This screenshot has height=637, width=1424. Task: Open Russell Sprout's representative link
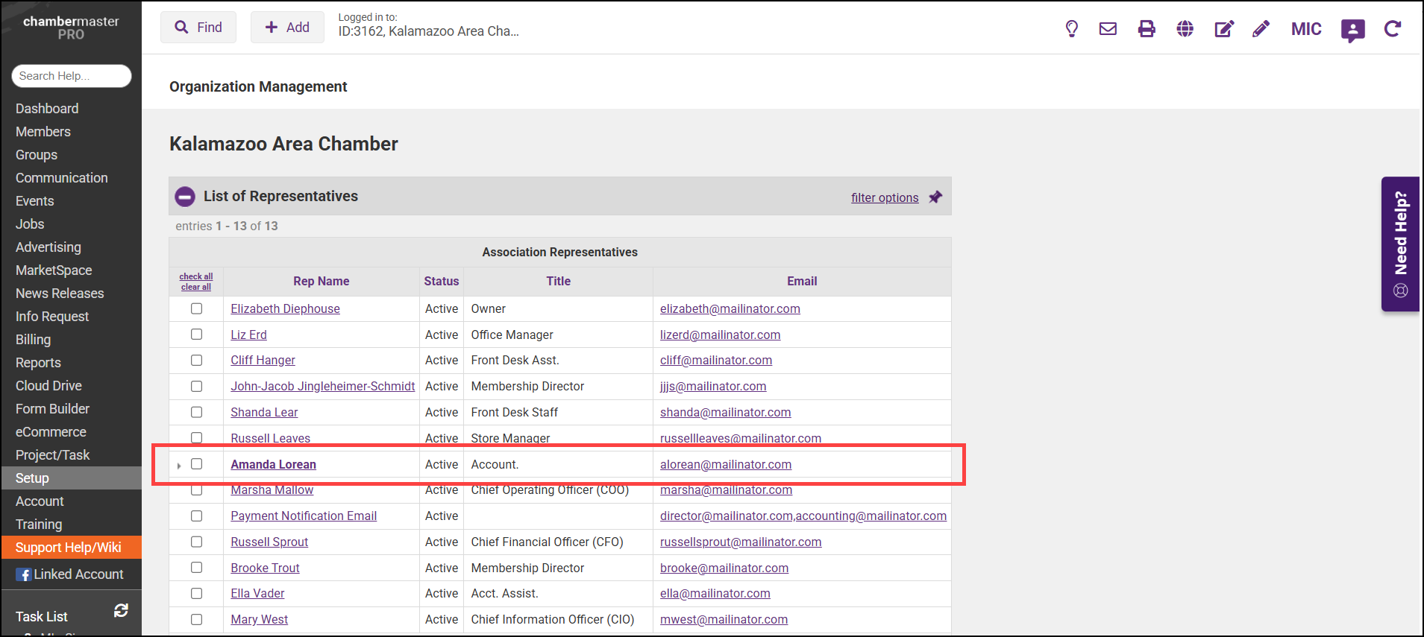click(x=269, y=542)
